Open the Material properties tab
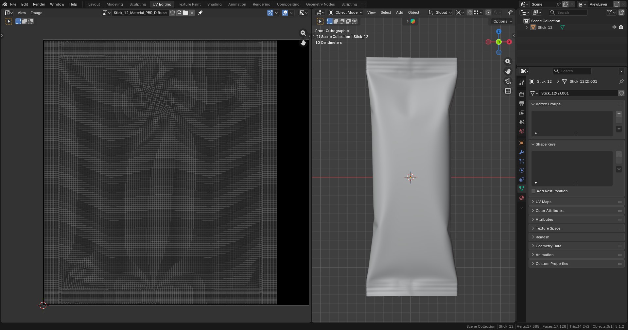 point(521,198)
